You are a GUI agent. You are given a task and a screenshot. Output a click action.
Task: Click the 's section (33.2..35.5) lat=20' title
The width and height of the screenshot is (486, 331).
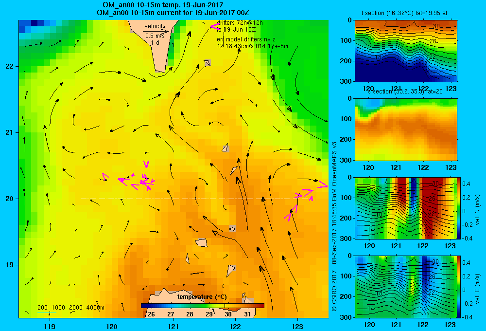(x=405, y=92)
